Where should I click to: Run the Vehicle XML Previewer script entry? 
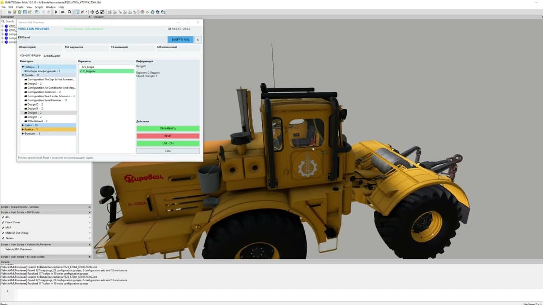click(x=19, y=249)
